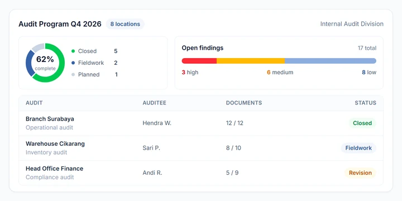
Task: Sort by the AUDIT column header
Action: [34, 103]
